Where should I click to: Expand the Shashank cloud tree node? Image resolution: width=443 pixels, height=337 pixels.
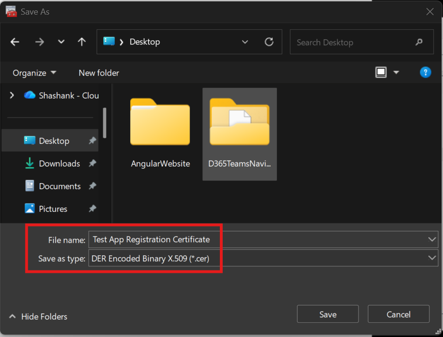(12, 95)
